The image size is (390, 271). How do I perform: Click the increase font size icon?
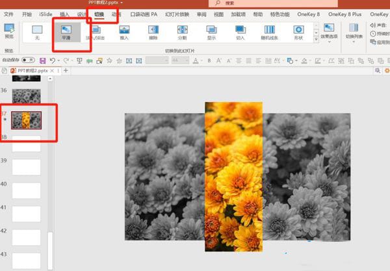pyautogui.click(x=218, y=60)
